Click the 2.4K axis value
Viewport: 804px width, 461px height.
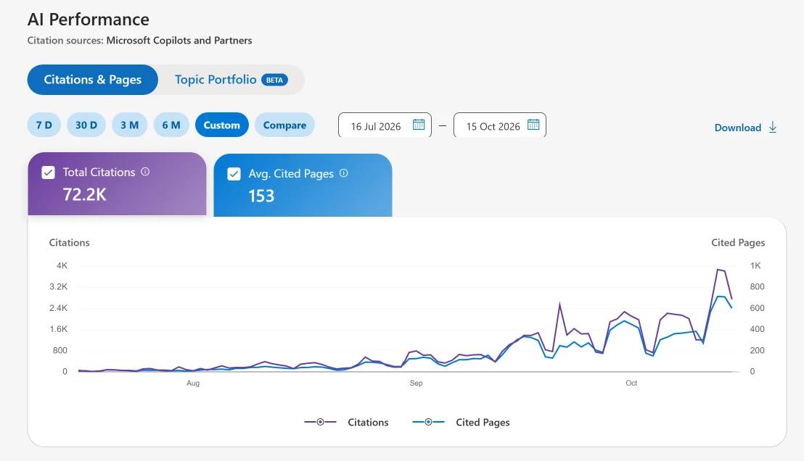coord(59,308)
